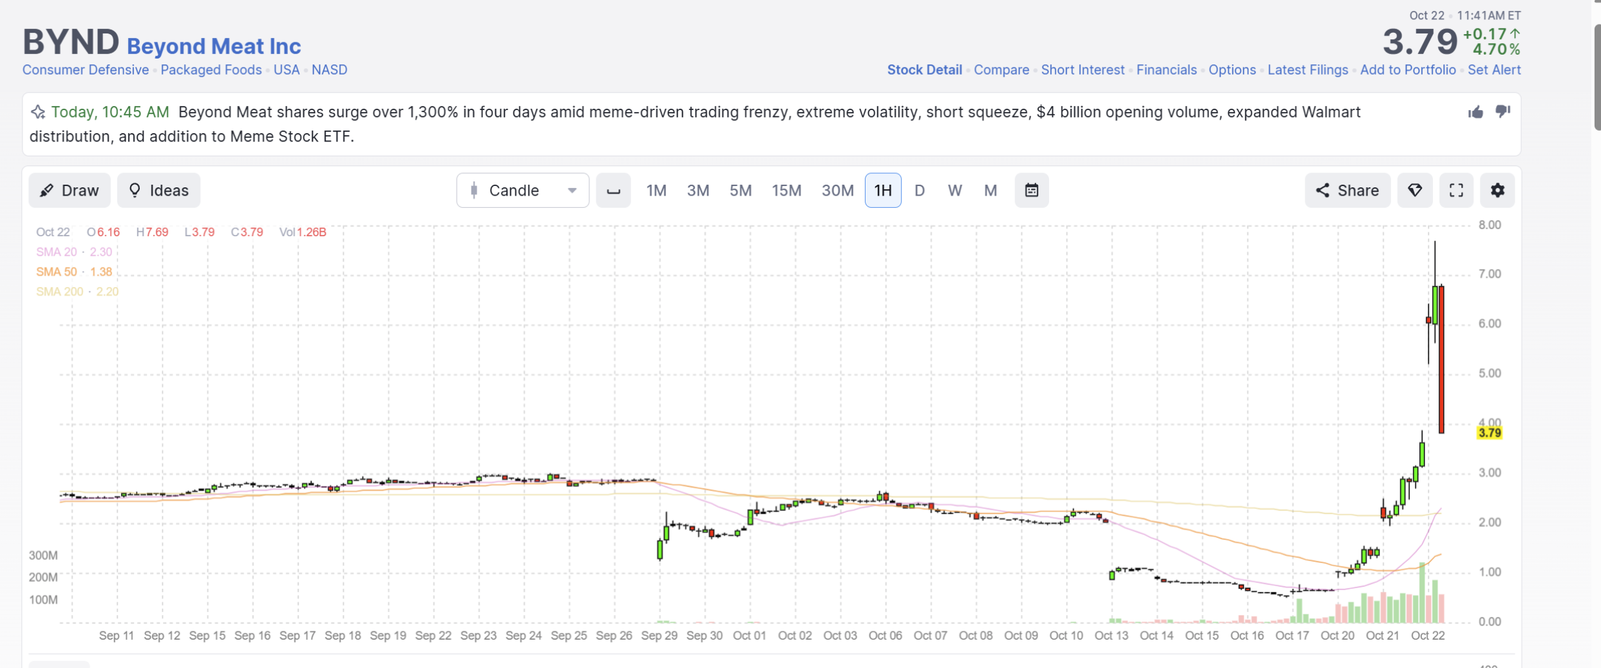Give thumbs up to news summary
The image size is (1601, 668).
pos(1475,112)
